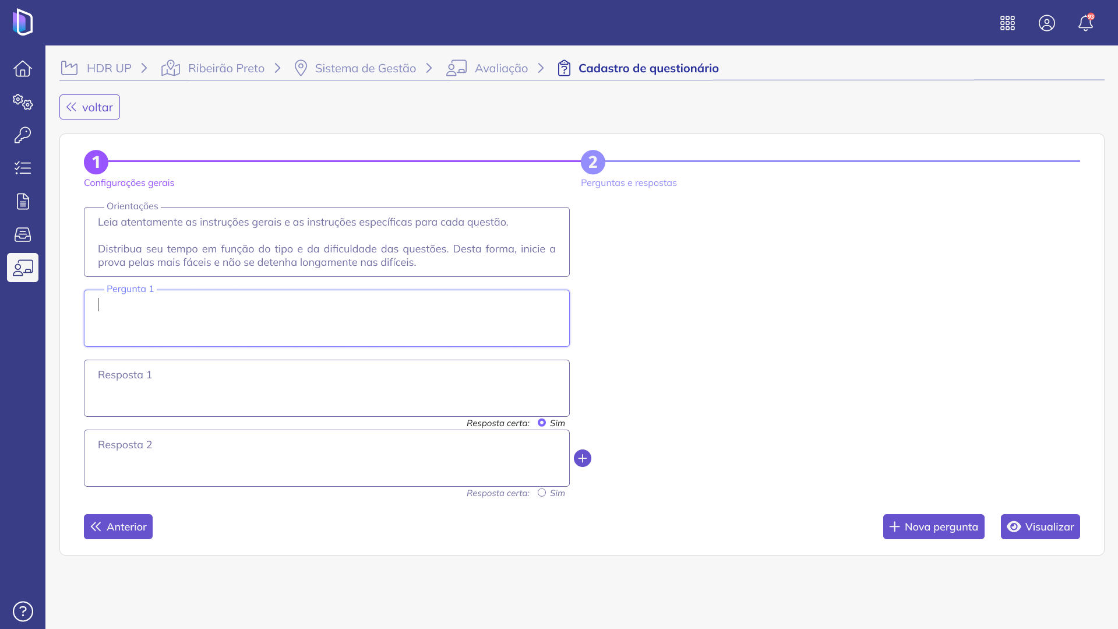Click the factory icon beside HDR UP
This screenshot has height=629, width=1118.
pos(69,68)
